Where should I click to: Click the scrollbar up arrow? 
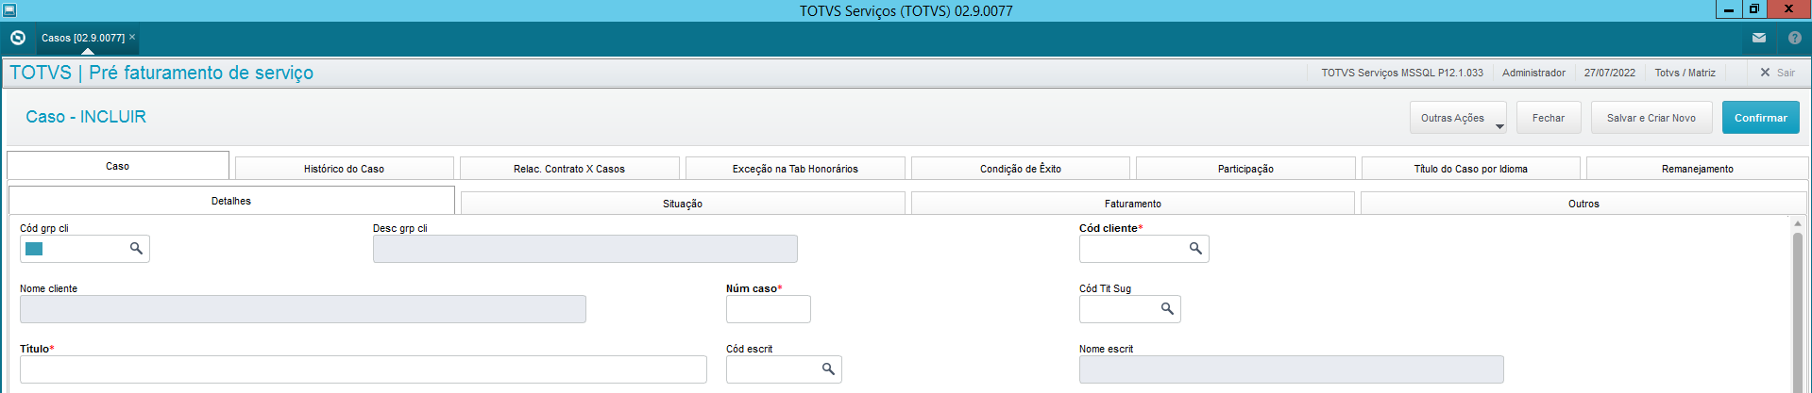(x=1798, y=223)
